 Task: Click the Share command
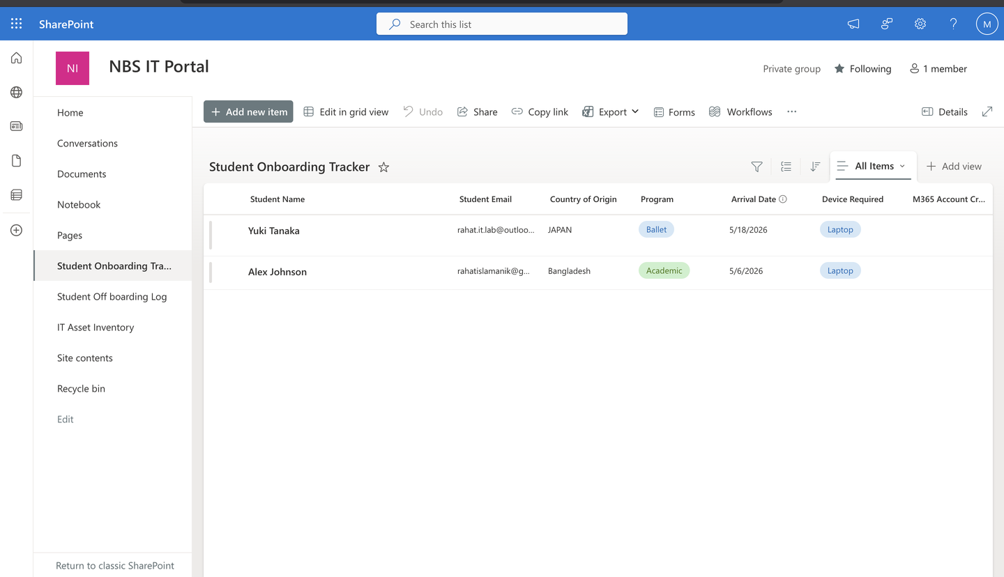click(x=477, y=111)
